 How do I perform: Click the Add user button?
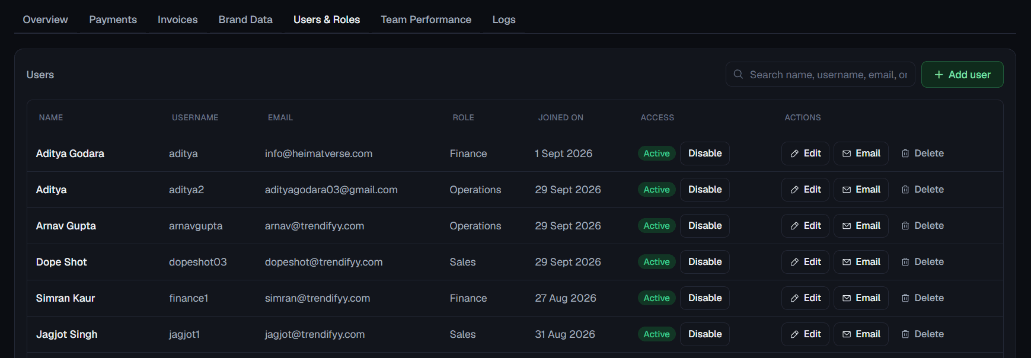[962, 75]
